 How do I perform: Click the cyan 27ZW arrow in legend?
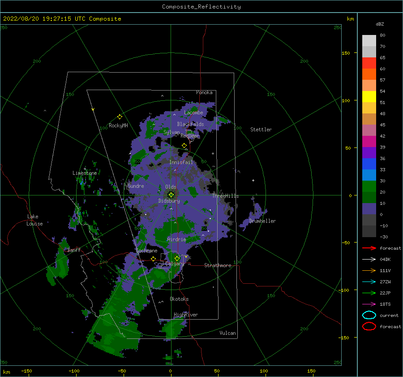click(x=369, y=282)
